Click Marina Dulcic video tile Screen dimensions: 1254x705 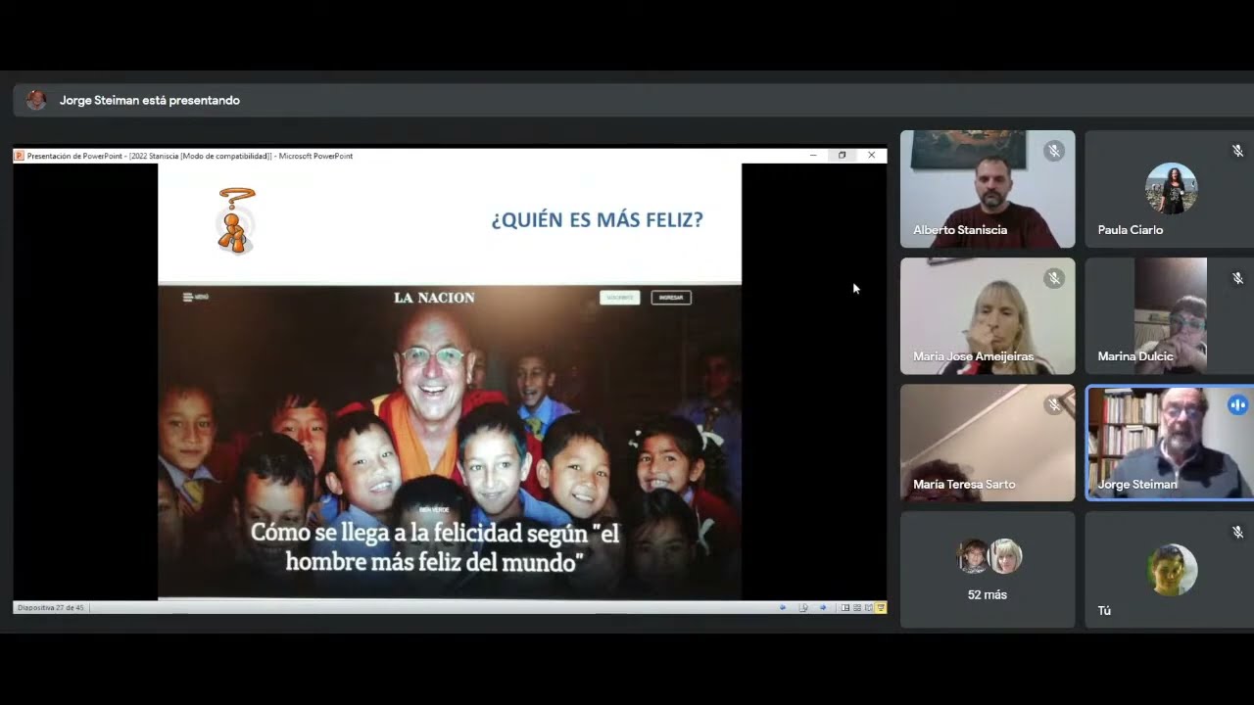pyautogui.click(x=1171, y=315)
